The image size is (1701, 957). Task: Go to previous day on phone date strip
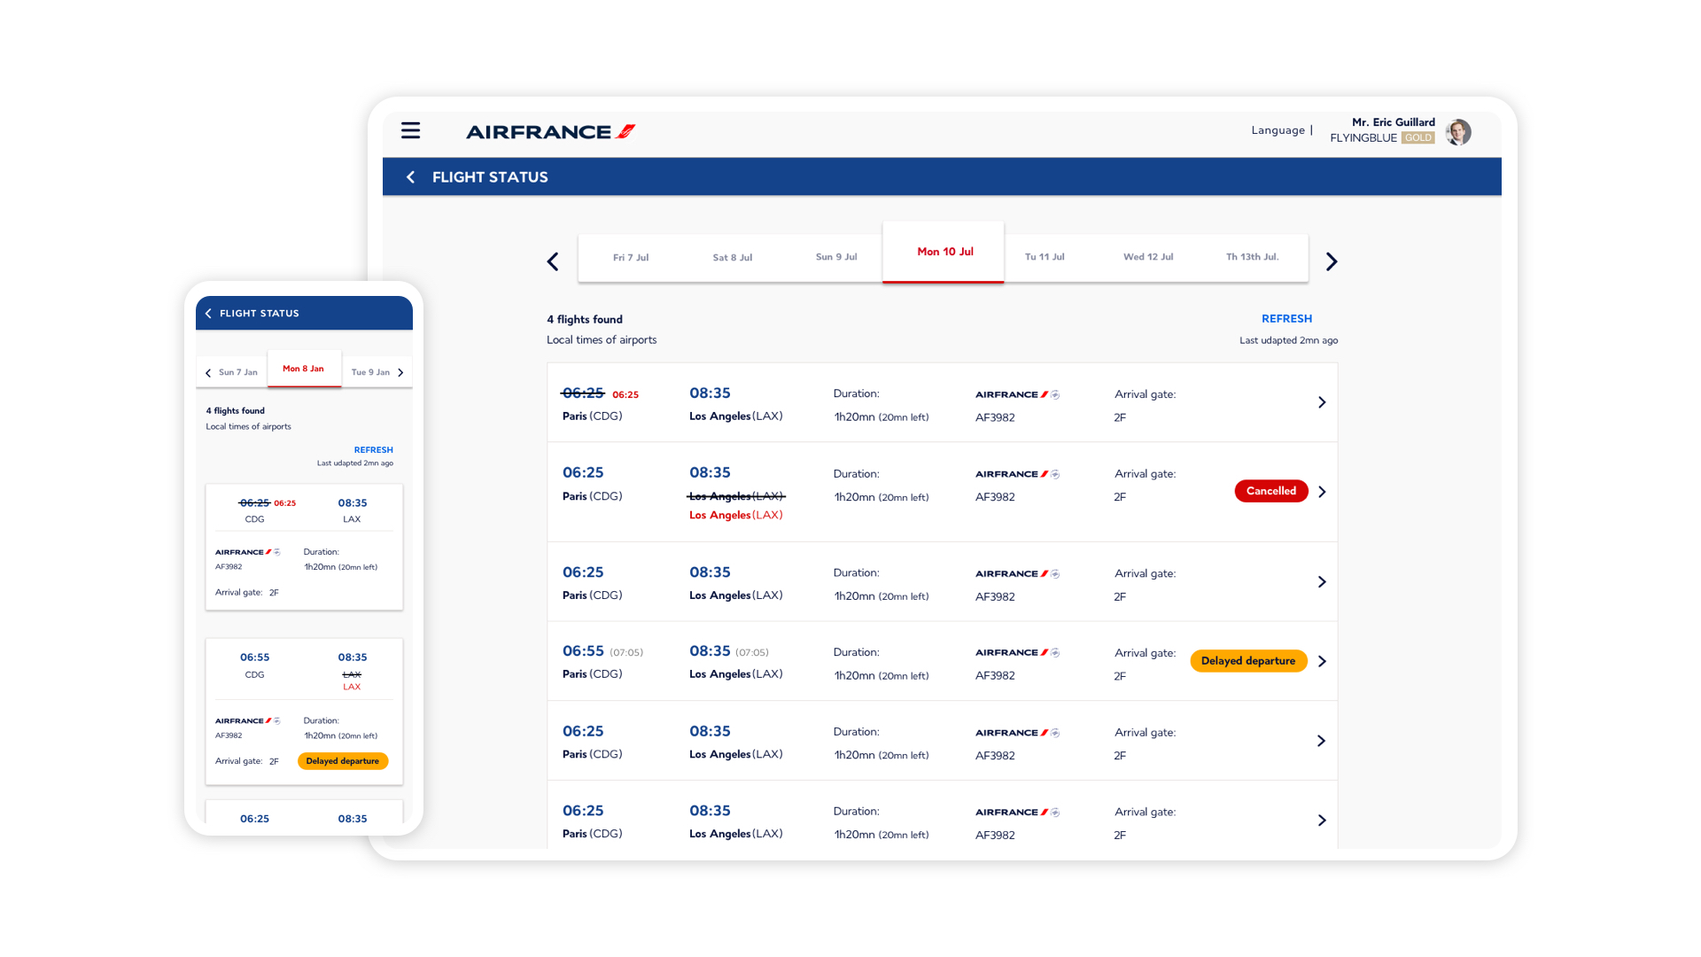pos(208,373)
